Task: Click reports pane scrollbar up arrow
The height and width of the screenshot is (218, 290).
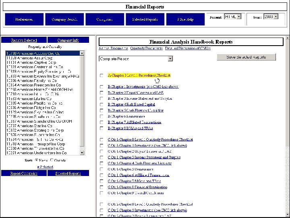Action: (x=288, y=38)
